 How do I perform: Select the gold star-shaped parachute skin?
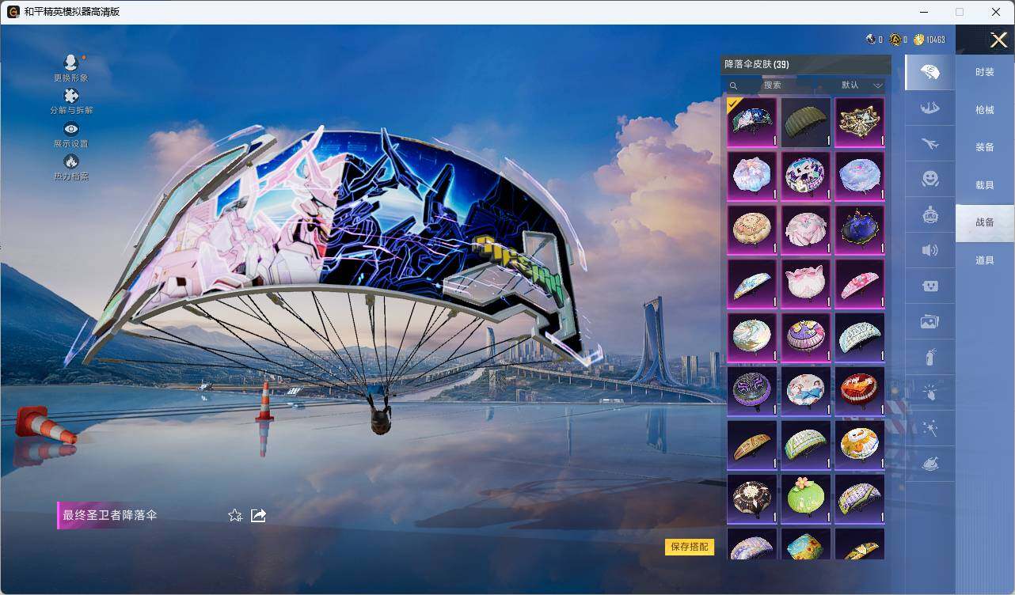point(860,122)
